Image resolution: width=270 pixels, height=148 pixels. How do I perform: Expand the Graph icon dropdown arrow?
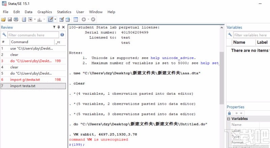coord(44,19)
